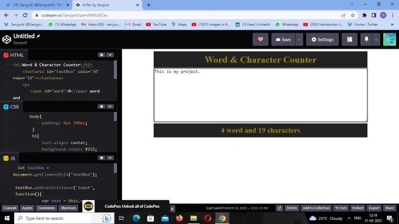Screen dimensions: 399x224
Task: Open Feed | LinkedIn bookmark
Action: (x=253, y=25)
